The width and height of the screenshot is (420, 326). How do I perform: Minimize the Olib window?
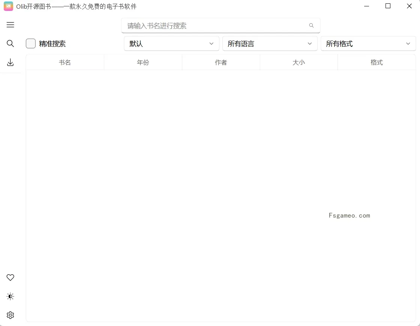367,6
